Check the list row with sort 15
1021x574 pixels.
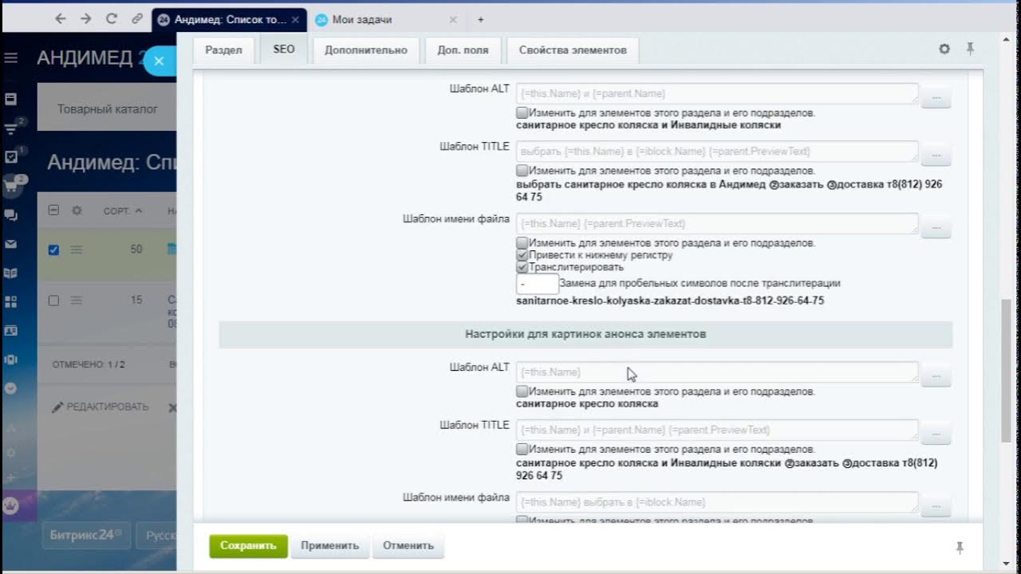click(x=53, y=301)
